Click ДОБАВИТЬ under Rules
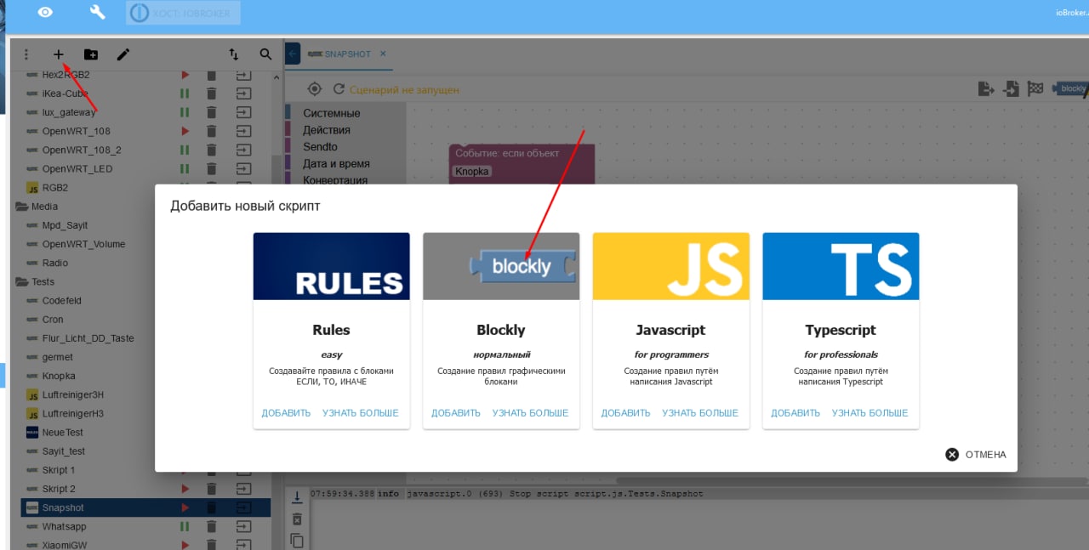 (x=286, y=413)
